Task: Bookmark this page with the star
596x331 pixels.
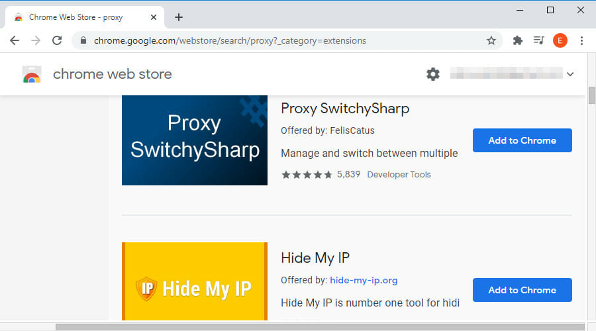Action: pyautogui.click(x=491, y=40)
